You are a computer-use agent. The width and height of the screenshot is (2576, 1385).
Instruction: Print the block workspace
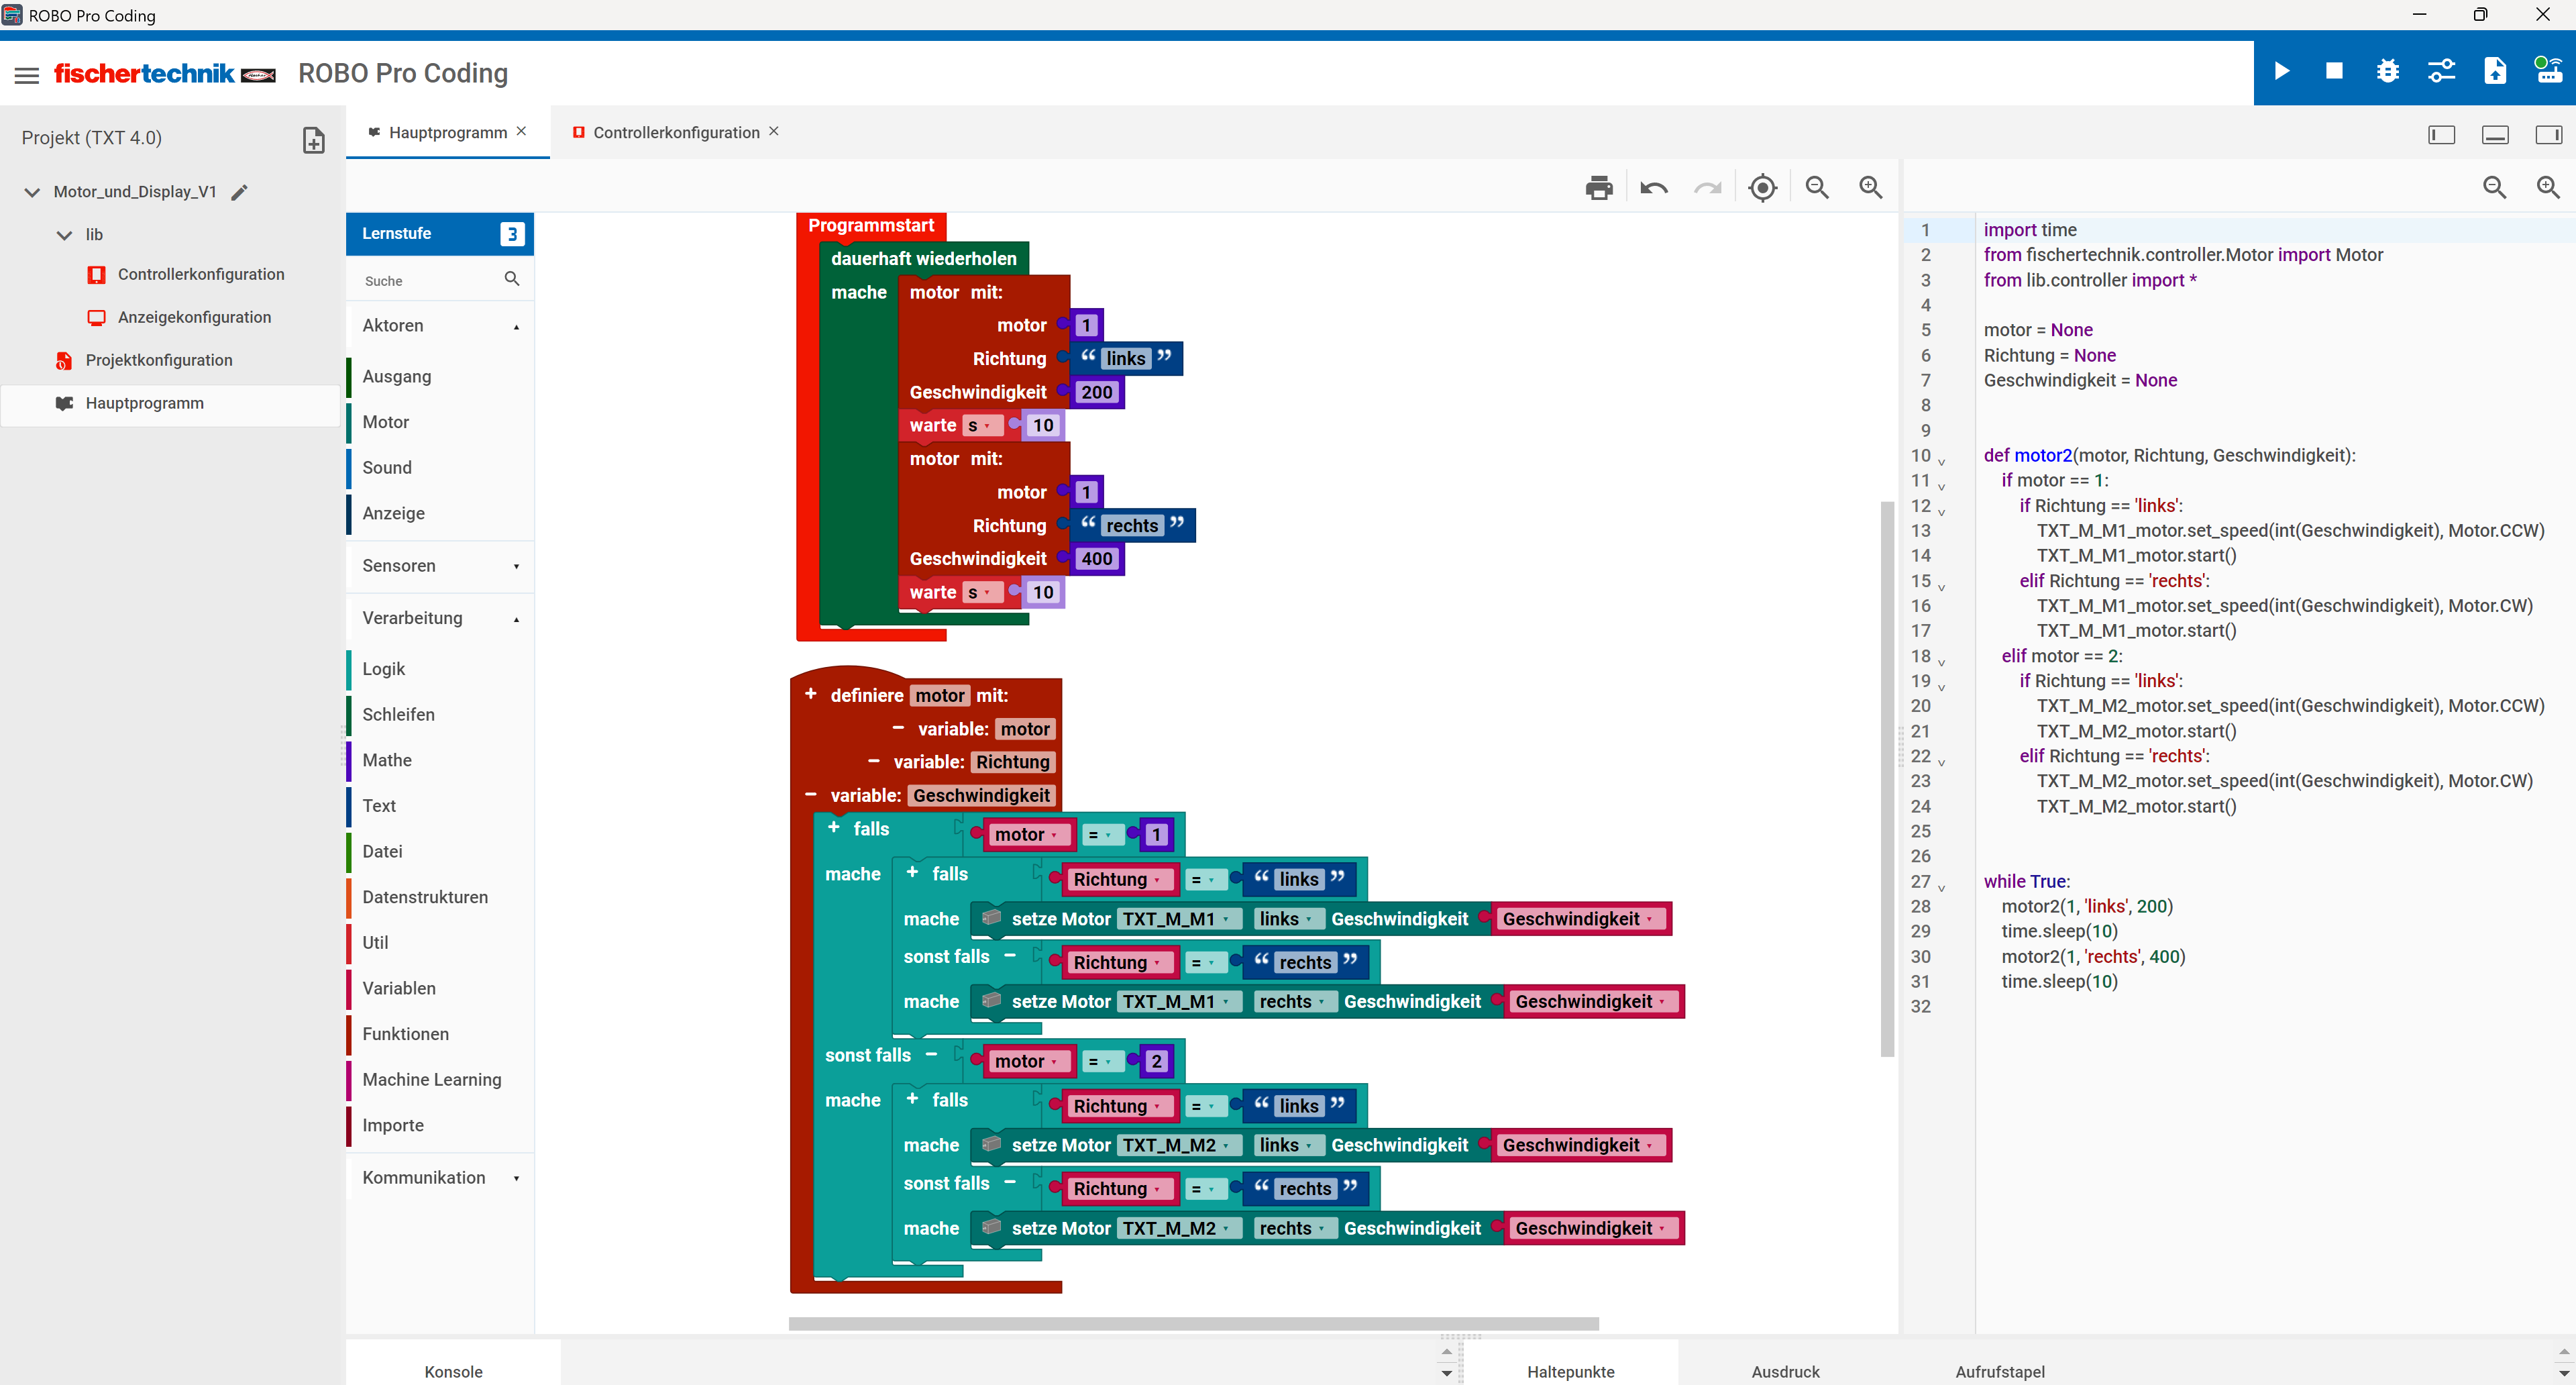pyautogui.click(x=1599, y=187)
